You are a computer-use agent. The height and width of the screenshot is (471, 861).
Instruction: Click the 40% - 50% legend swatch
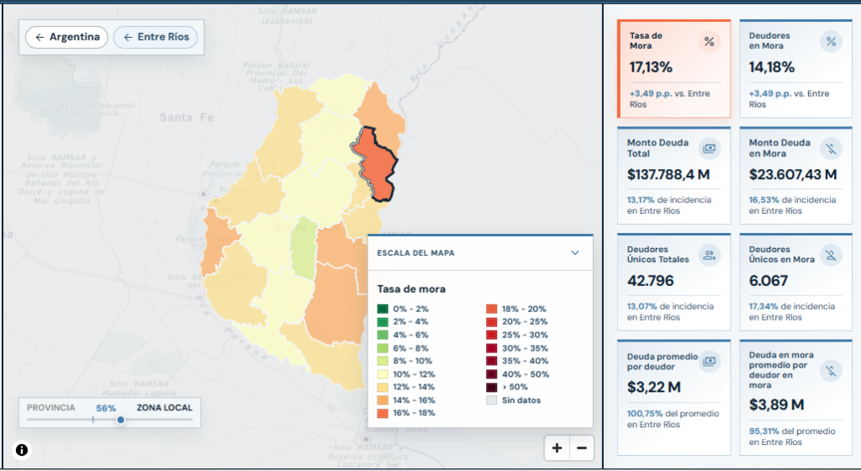491,374
